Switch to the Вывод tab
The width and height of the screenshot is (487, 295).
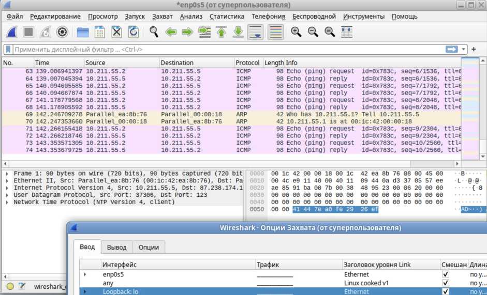[x=116, y=247]
